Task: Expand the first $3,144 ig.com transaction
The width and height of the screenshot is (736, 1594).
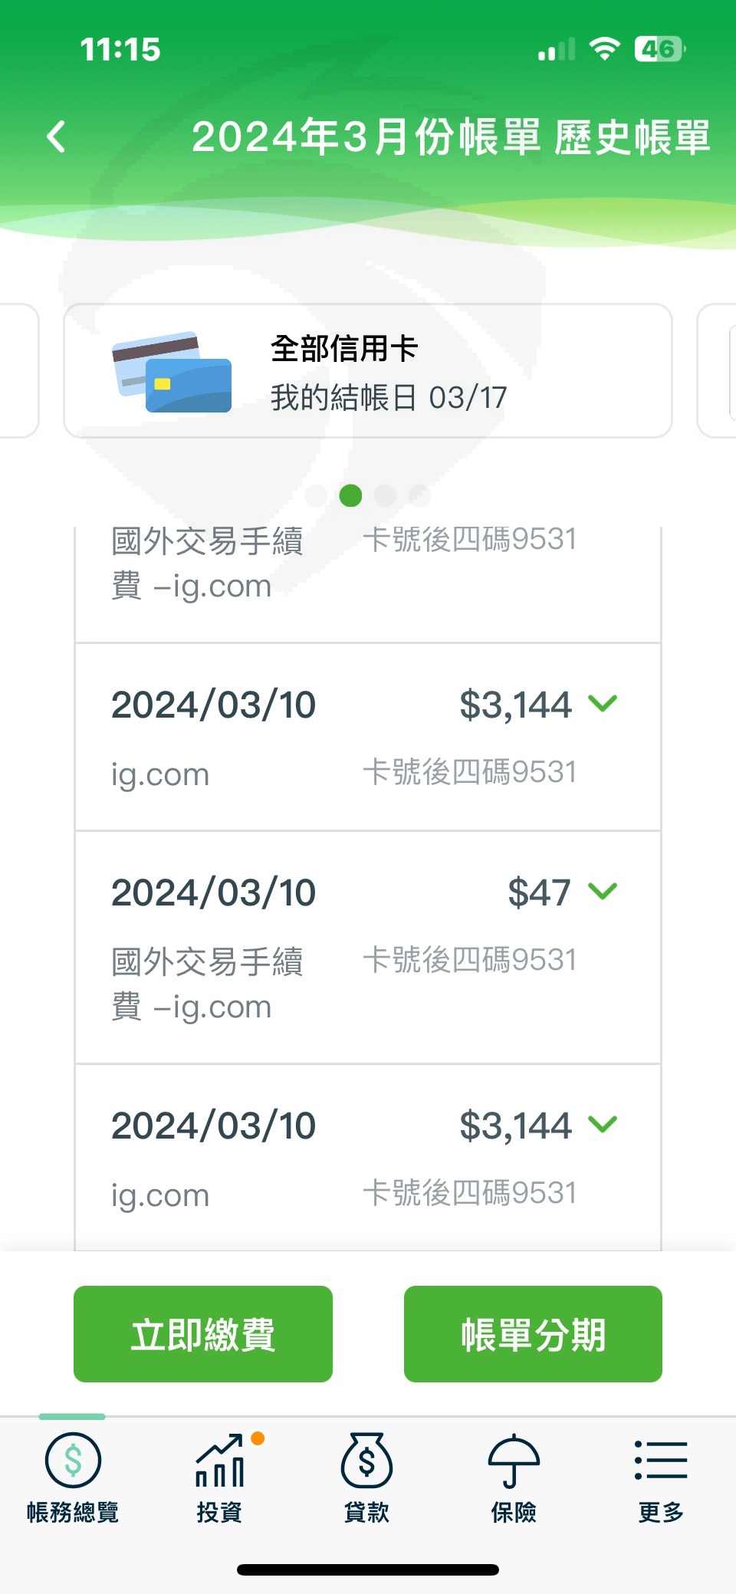Action: click(x=603, y=703)
